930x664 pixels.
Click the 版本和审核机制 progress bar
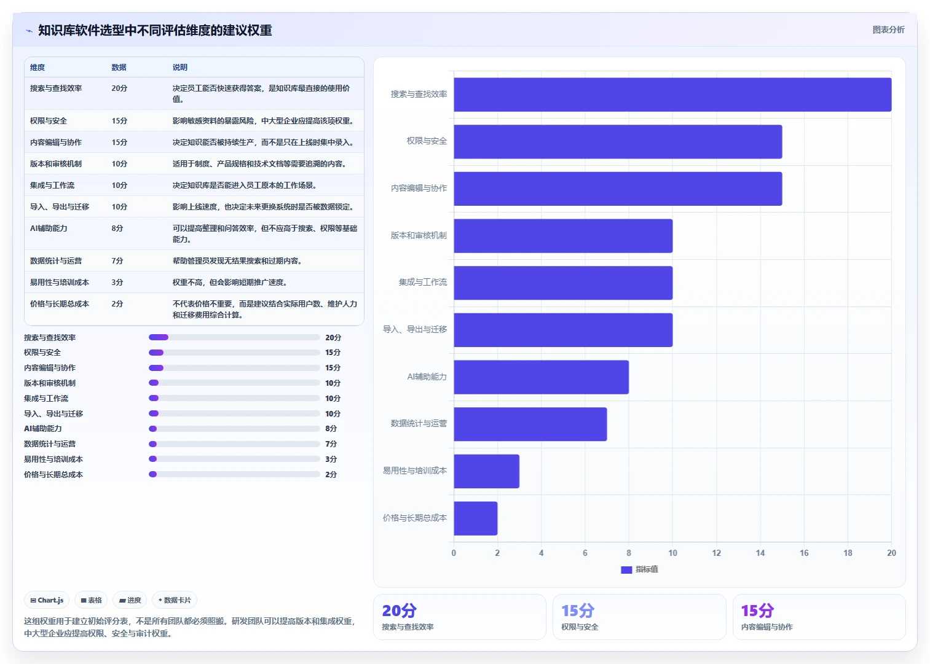pyautogui.click(x=234, y=383)
